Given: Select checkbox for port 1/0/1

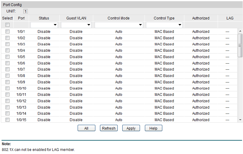Looking at the screenshot, I should pyautogui.click(x=7, y=32).
